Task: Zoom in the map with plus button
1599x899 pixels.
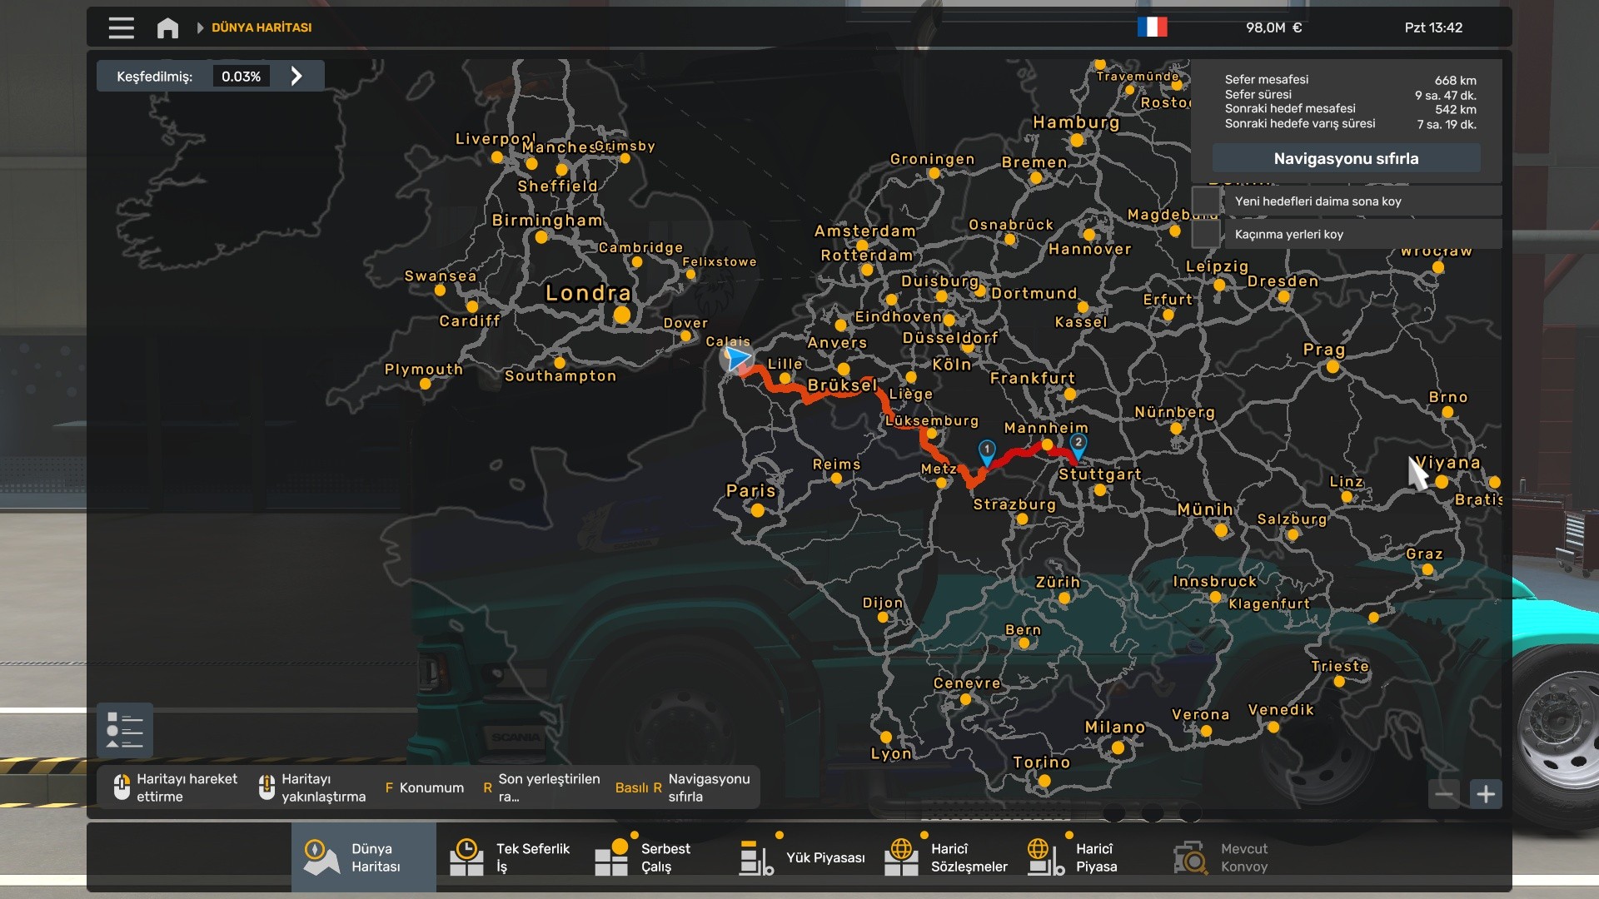Action: (1486, 794)
